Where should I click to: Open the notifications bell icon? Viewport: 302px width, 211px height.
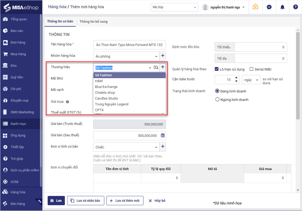tap(282, 7)
